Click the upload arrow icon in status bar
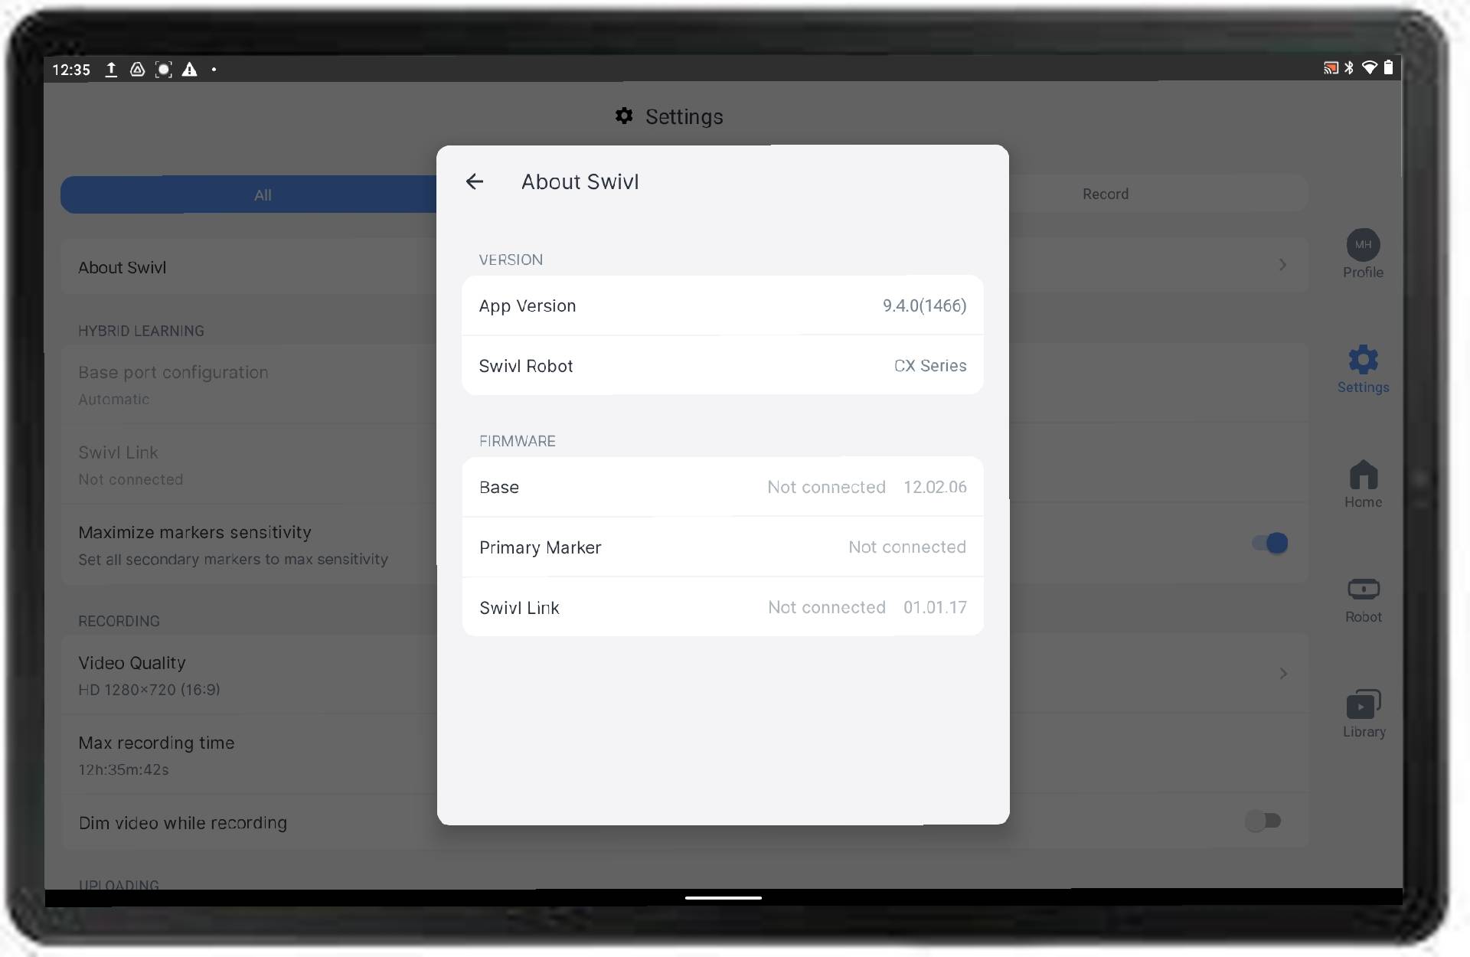Image resolution: width=1470 pixels, height=957 pixels. (x=110, y=67)
